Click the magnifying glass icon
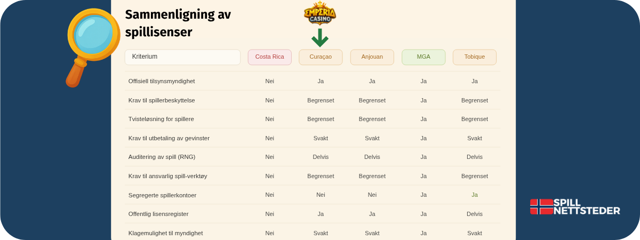 (92, 47)
